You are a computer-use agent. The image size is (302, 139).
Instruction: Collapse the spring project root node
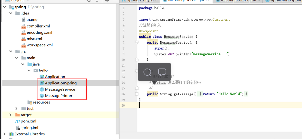click(x=4, y=7)
